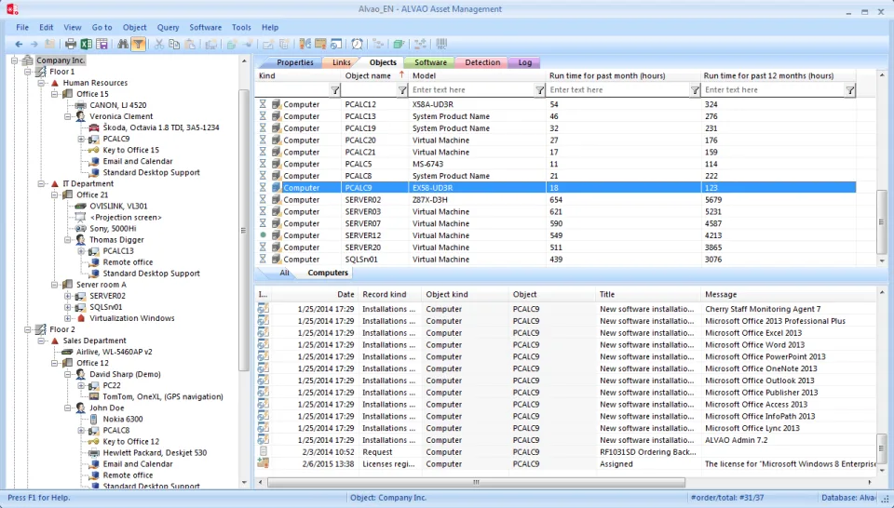Expand PCALC9 under Veronica Clement
Image resolution: width=894 pixels, height=508 pixels.
click(81, 139)
